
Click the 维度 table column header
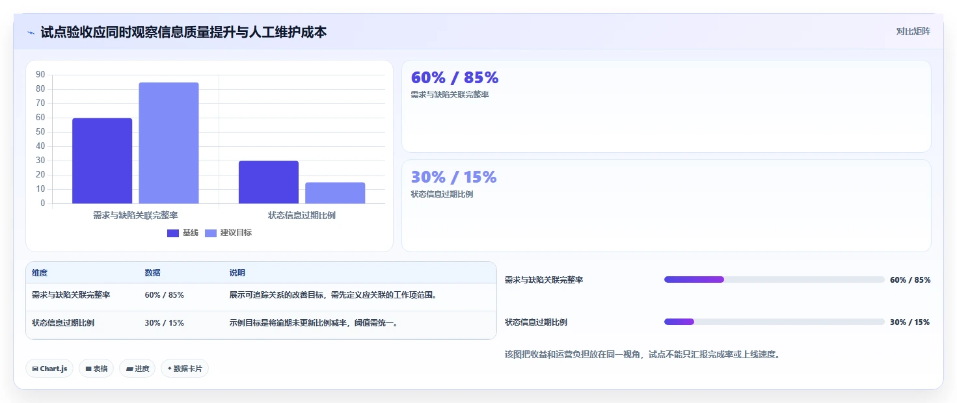(x=40, y=273)
